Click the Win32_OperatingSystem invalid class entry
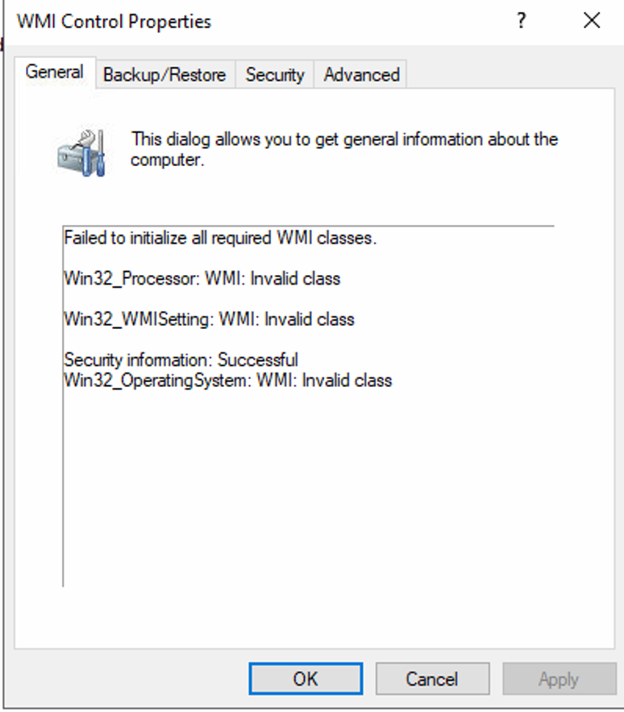The image size is (624, 712). (x=227, y=380)
